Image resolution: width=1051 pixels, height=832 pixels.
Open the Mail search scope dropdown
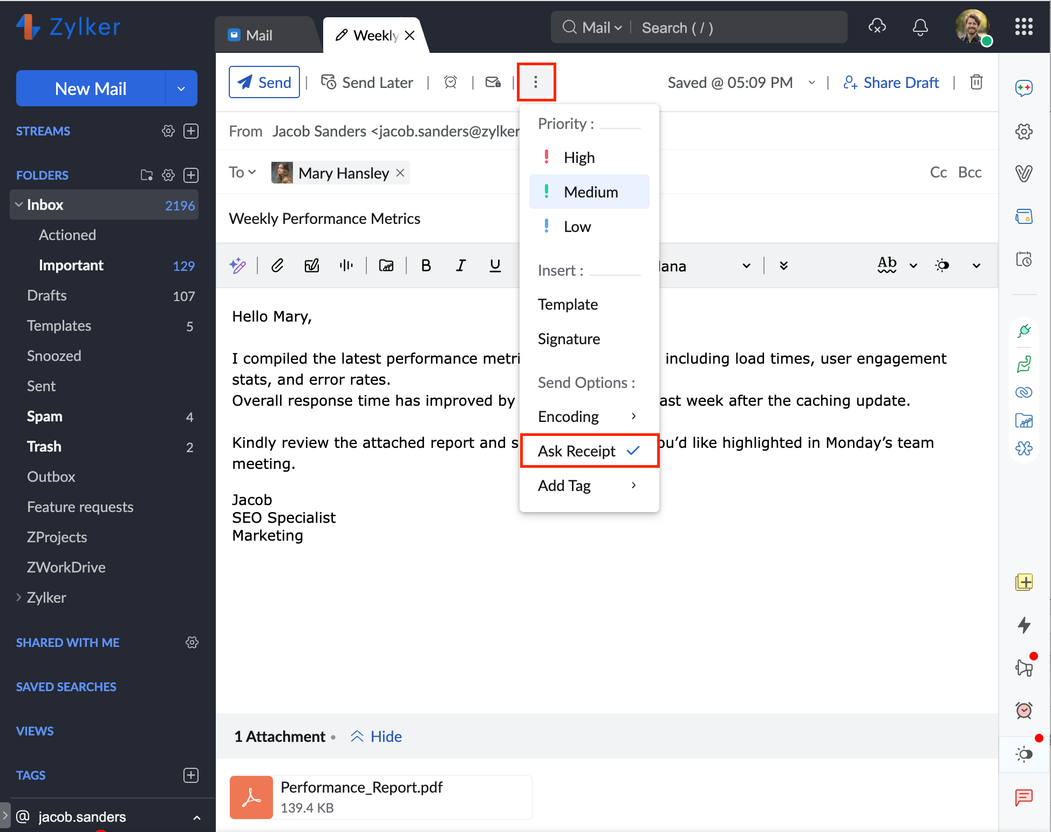pyautogui.click(x=602, y=28)
